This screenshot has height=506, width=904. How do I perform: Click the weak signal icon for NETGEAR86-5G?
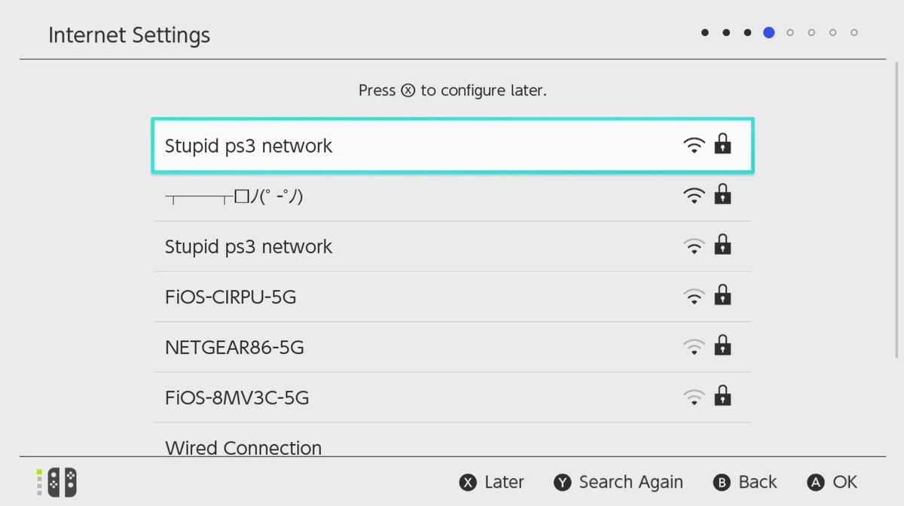693,346
